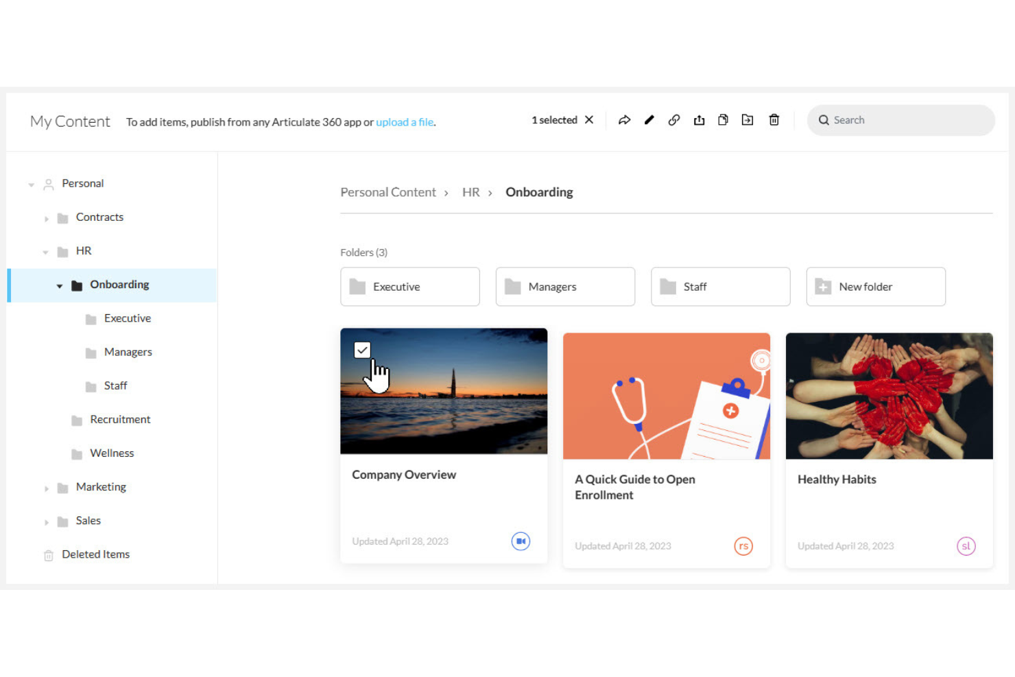Select HR folder in sidebar tree
The image size is (1015, 677).
[x=84, y=251]
